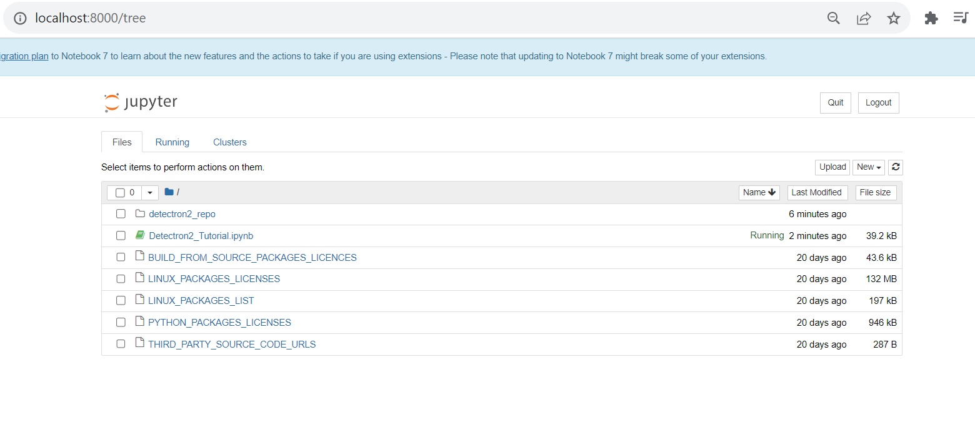Check the detectron2_repo checkbox

(x=121, y=214)
